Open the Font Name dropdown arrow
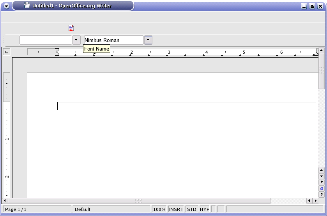This screenshot has width=327, height=216. point(148,40)
